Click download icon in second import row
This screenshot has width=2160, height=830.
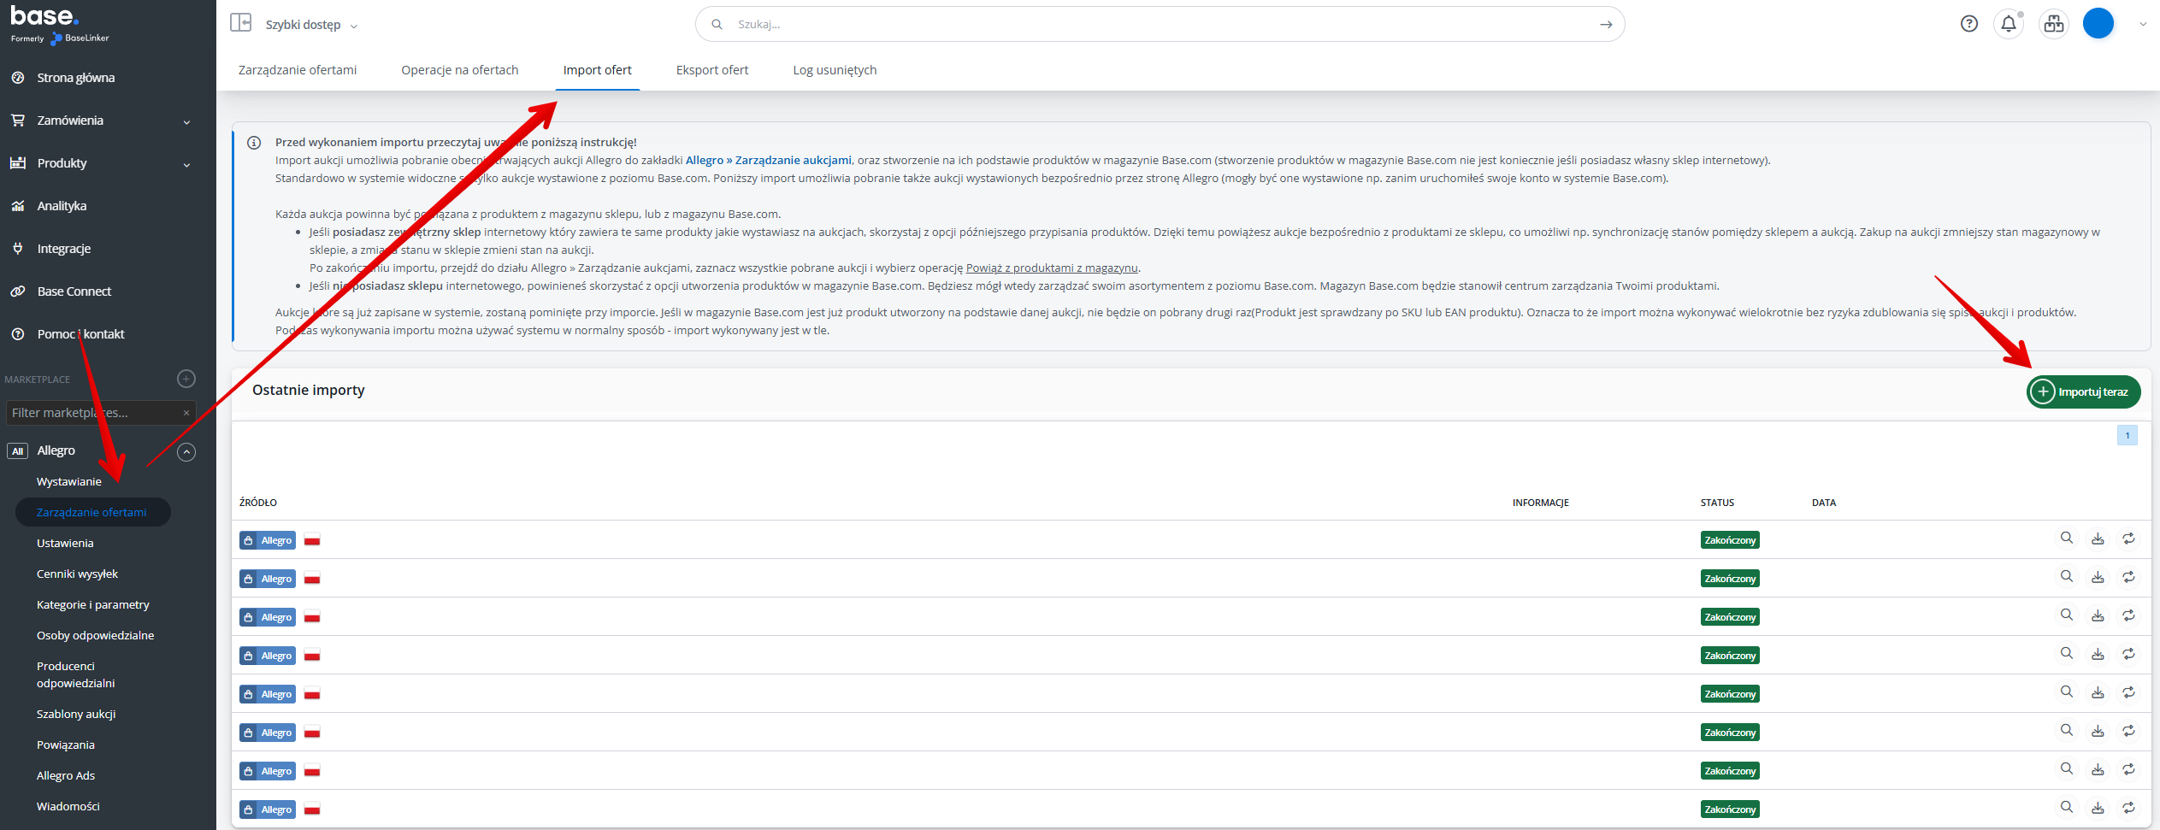2098,578
